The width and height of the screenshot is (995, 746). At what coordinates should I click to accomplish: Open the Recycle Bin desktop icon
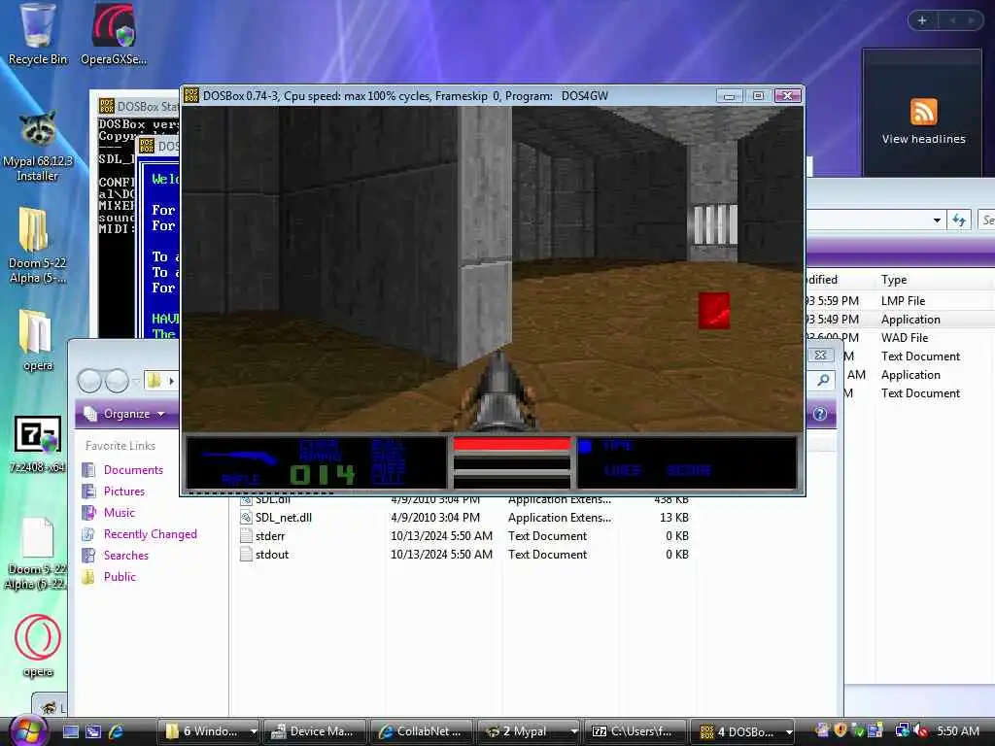click(38, 33)
